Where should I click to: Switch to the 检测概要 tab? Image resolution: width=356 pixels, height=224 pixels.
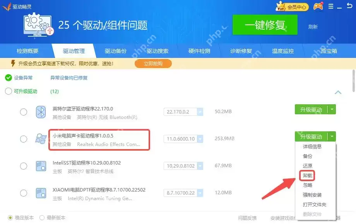pos(27,51)
